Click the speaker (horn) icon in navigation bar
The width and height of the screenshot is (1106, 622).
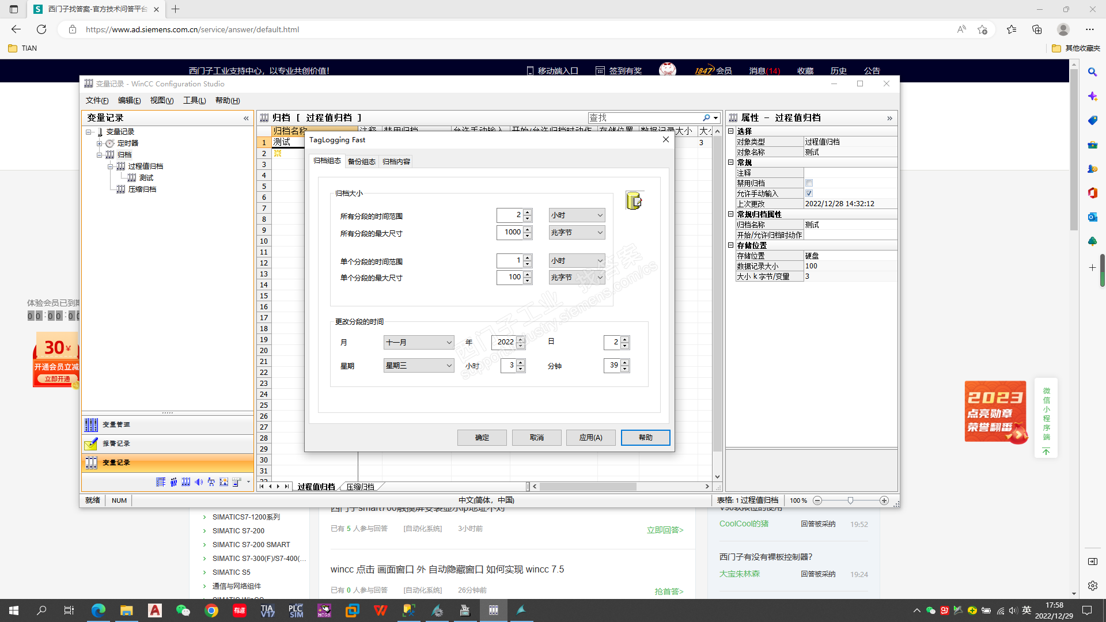point(199,482)
